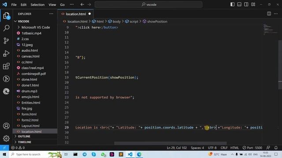Image resolution: width=282 pixels, height=158 pixels.
Task: Click the Go Forward arrow
Action: (x=89, y=4)
